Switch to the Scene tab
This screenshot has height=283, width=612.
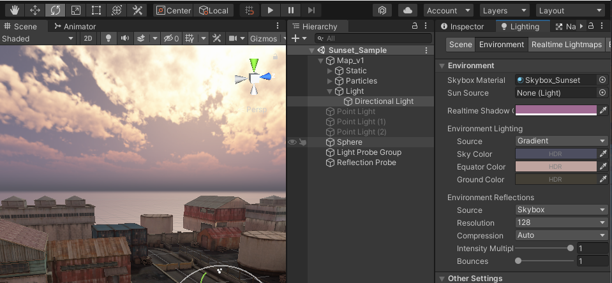tap(20, 27)
